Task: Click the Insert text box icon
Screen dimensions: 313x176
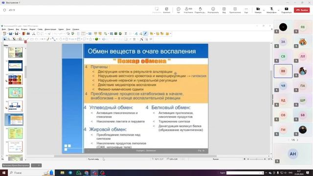Action: [x=126, y=34]
